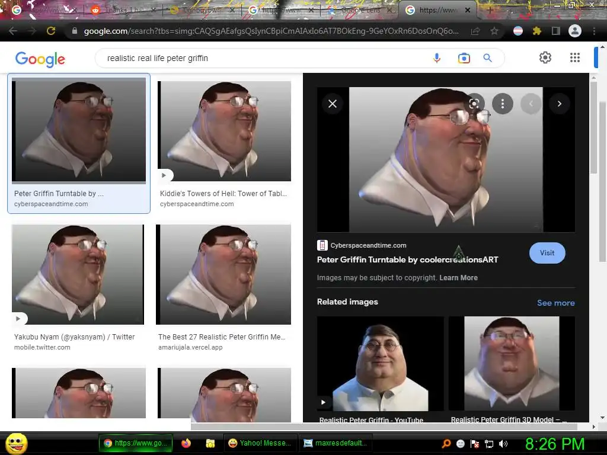Switch to Yahoo! Messenger taskbar window
Image resolution: width=607 pixels, height=455 pixels.
point(260,443)
